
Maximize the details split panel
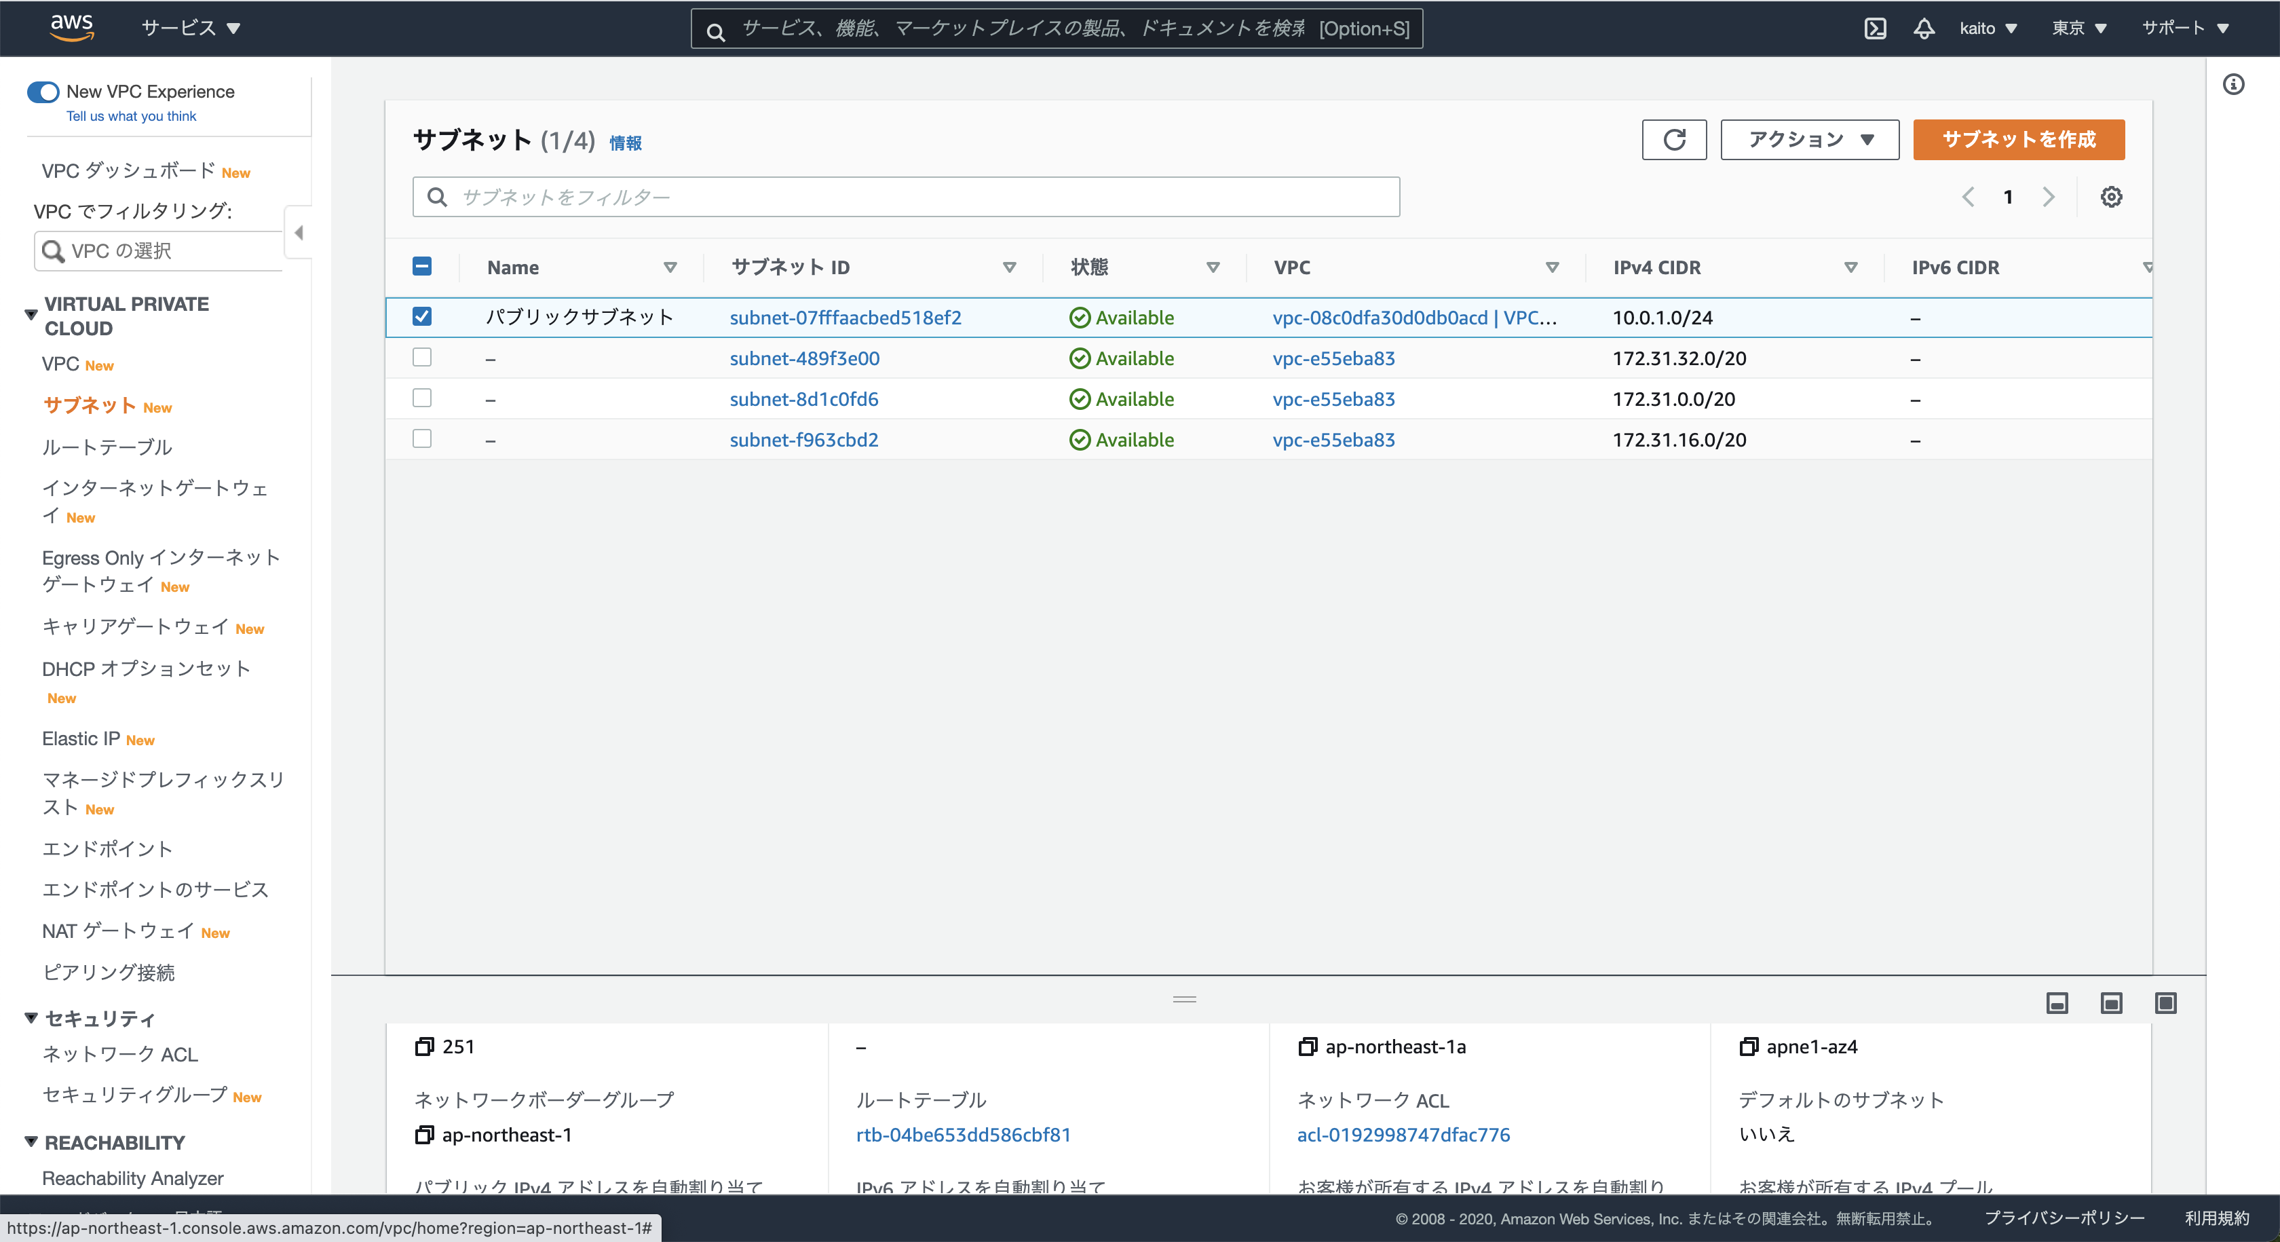coord(2165,1003)
